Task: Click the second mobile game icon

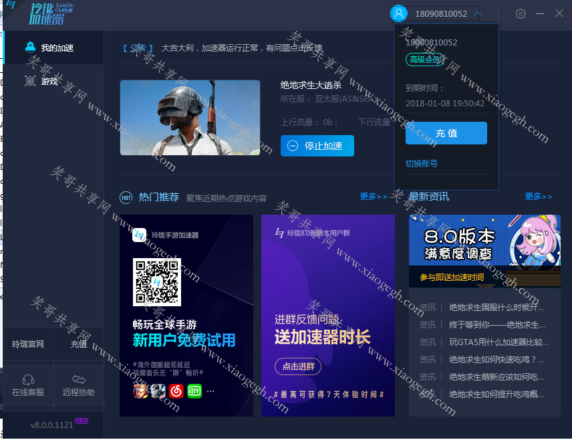Action: (x=158, y=391)
